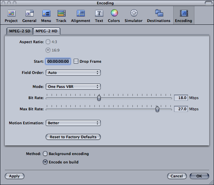214x185 pixels.
Task: Open the Colors preferences pane
Action: tap(114, 16)
